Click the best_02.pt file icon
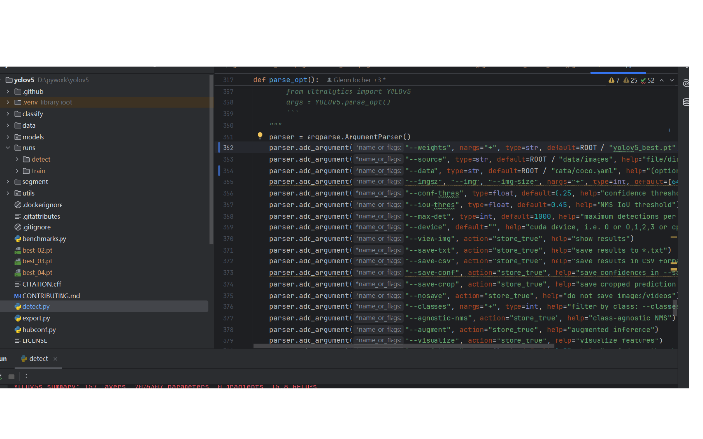 [18, 251]
